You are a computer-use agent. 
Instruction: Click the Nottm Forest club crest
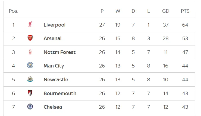[x=30, y=52]
